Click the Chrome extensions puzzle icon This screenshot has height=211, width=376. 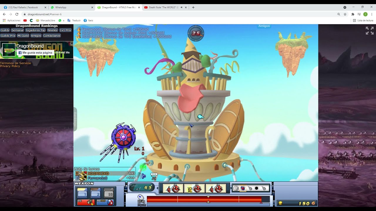pos(353,14)
